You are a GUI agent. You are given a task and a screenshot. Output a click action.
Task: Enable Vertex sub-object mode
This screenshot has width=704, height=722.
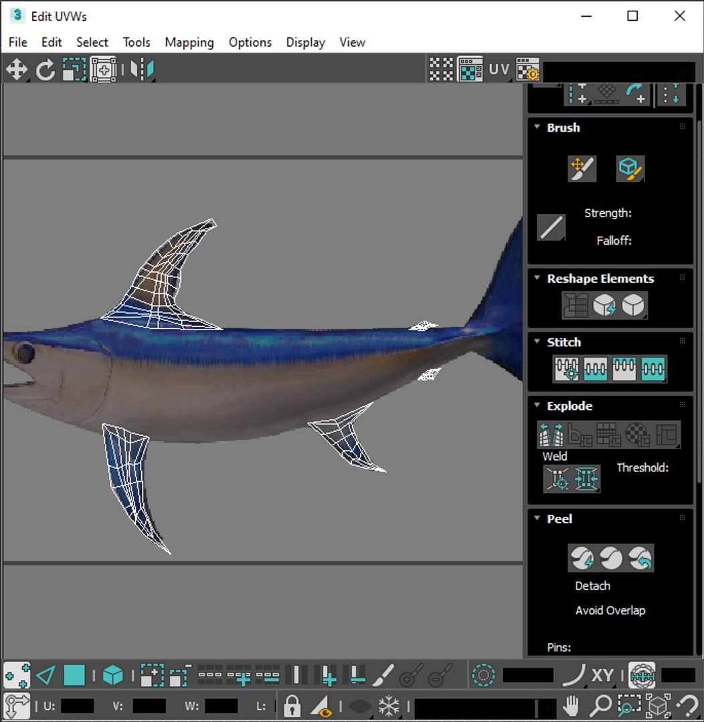pos(17,675)
